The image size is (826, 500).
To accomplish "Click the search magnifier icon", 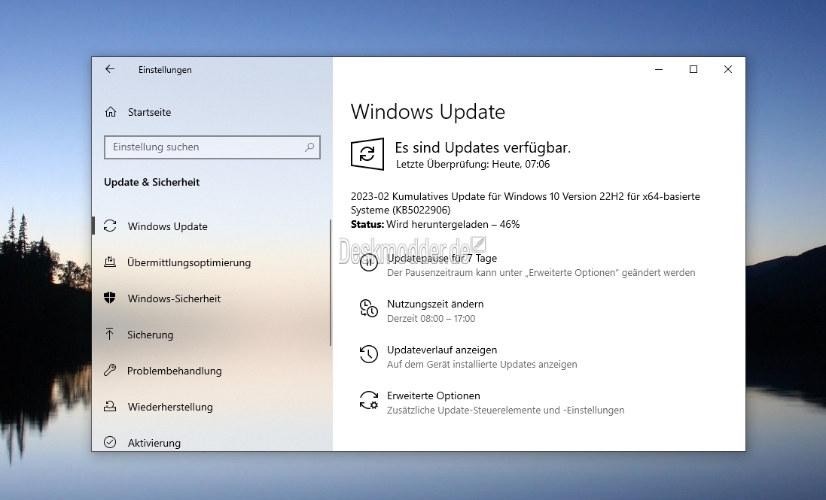I will (x=309, y=147).
